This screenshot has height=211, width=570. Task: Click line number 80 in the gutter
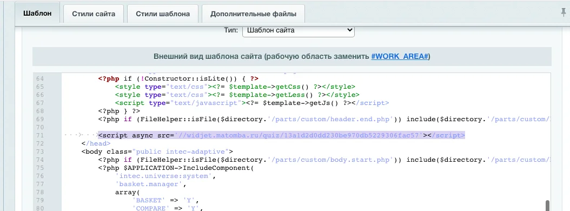click(x=40, y=208)
